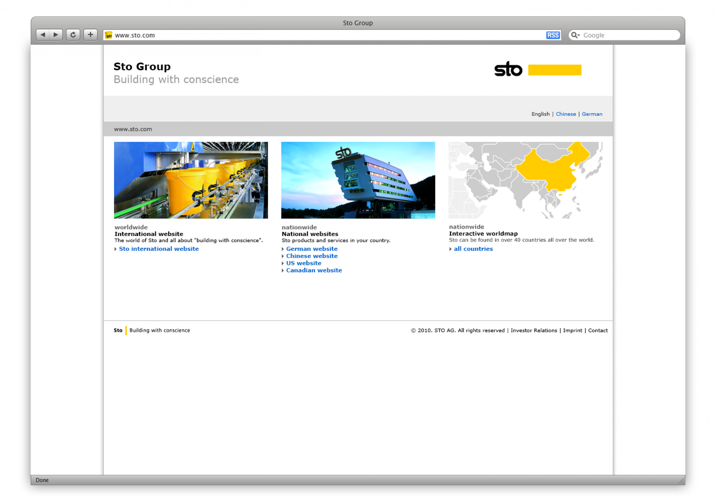This screenshot has width=716, height=504.
Task: Switch the site language to German
Action: 592,114
